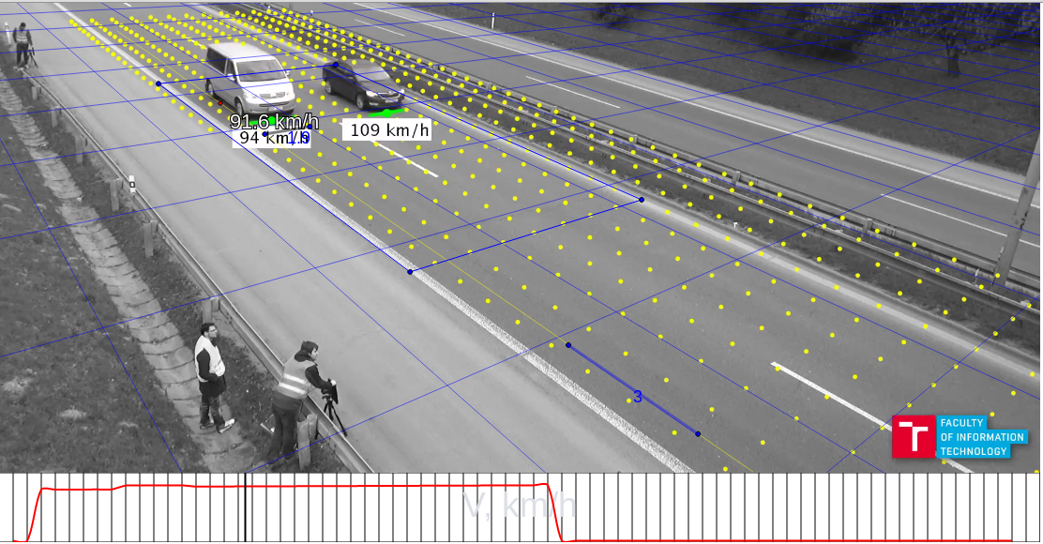Click the 91.6 km/h speed readout
This screenshot has height=544, width=1043.
[x=274, y=122]
